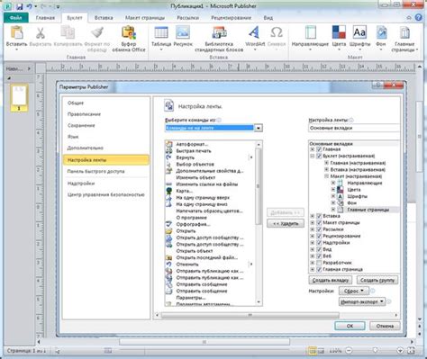427x359 pixels.
Task: Open Панель быстрого доступа options category
Action: point(95,171)
